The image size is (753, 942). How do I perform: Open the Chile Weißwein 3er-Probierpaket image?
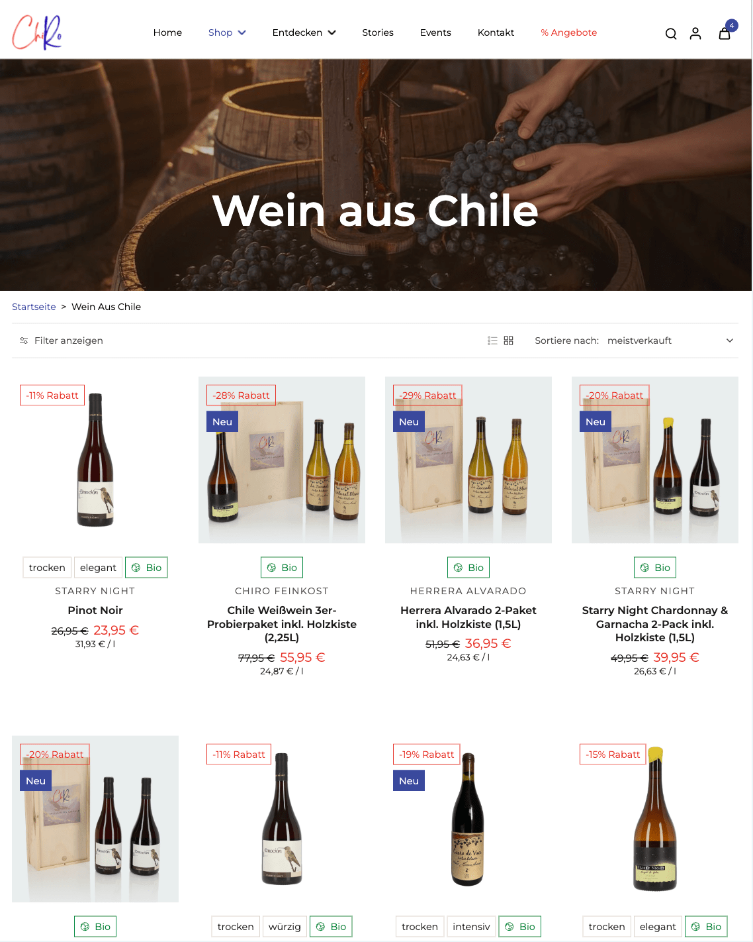tap(282, 460)
